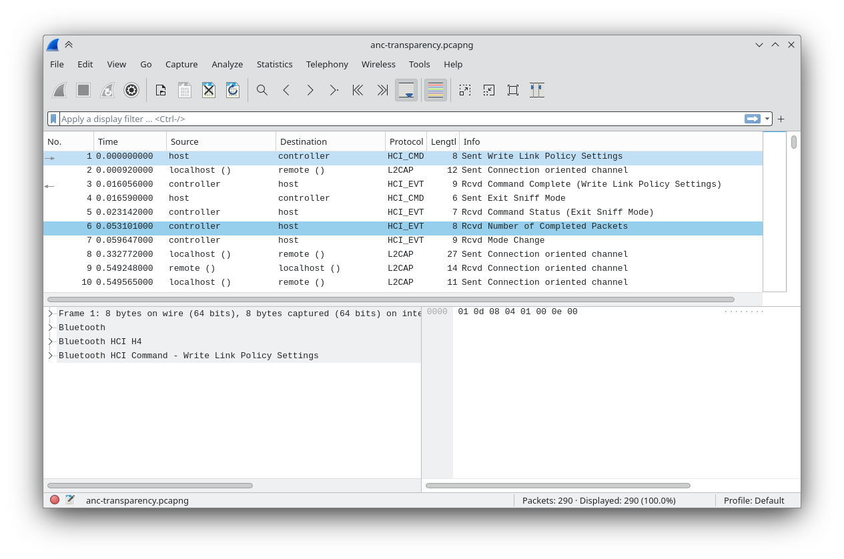Start a new packet capture

pyautogui.click(x=59, y=90)
